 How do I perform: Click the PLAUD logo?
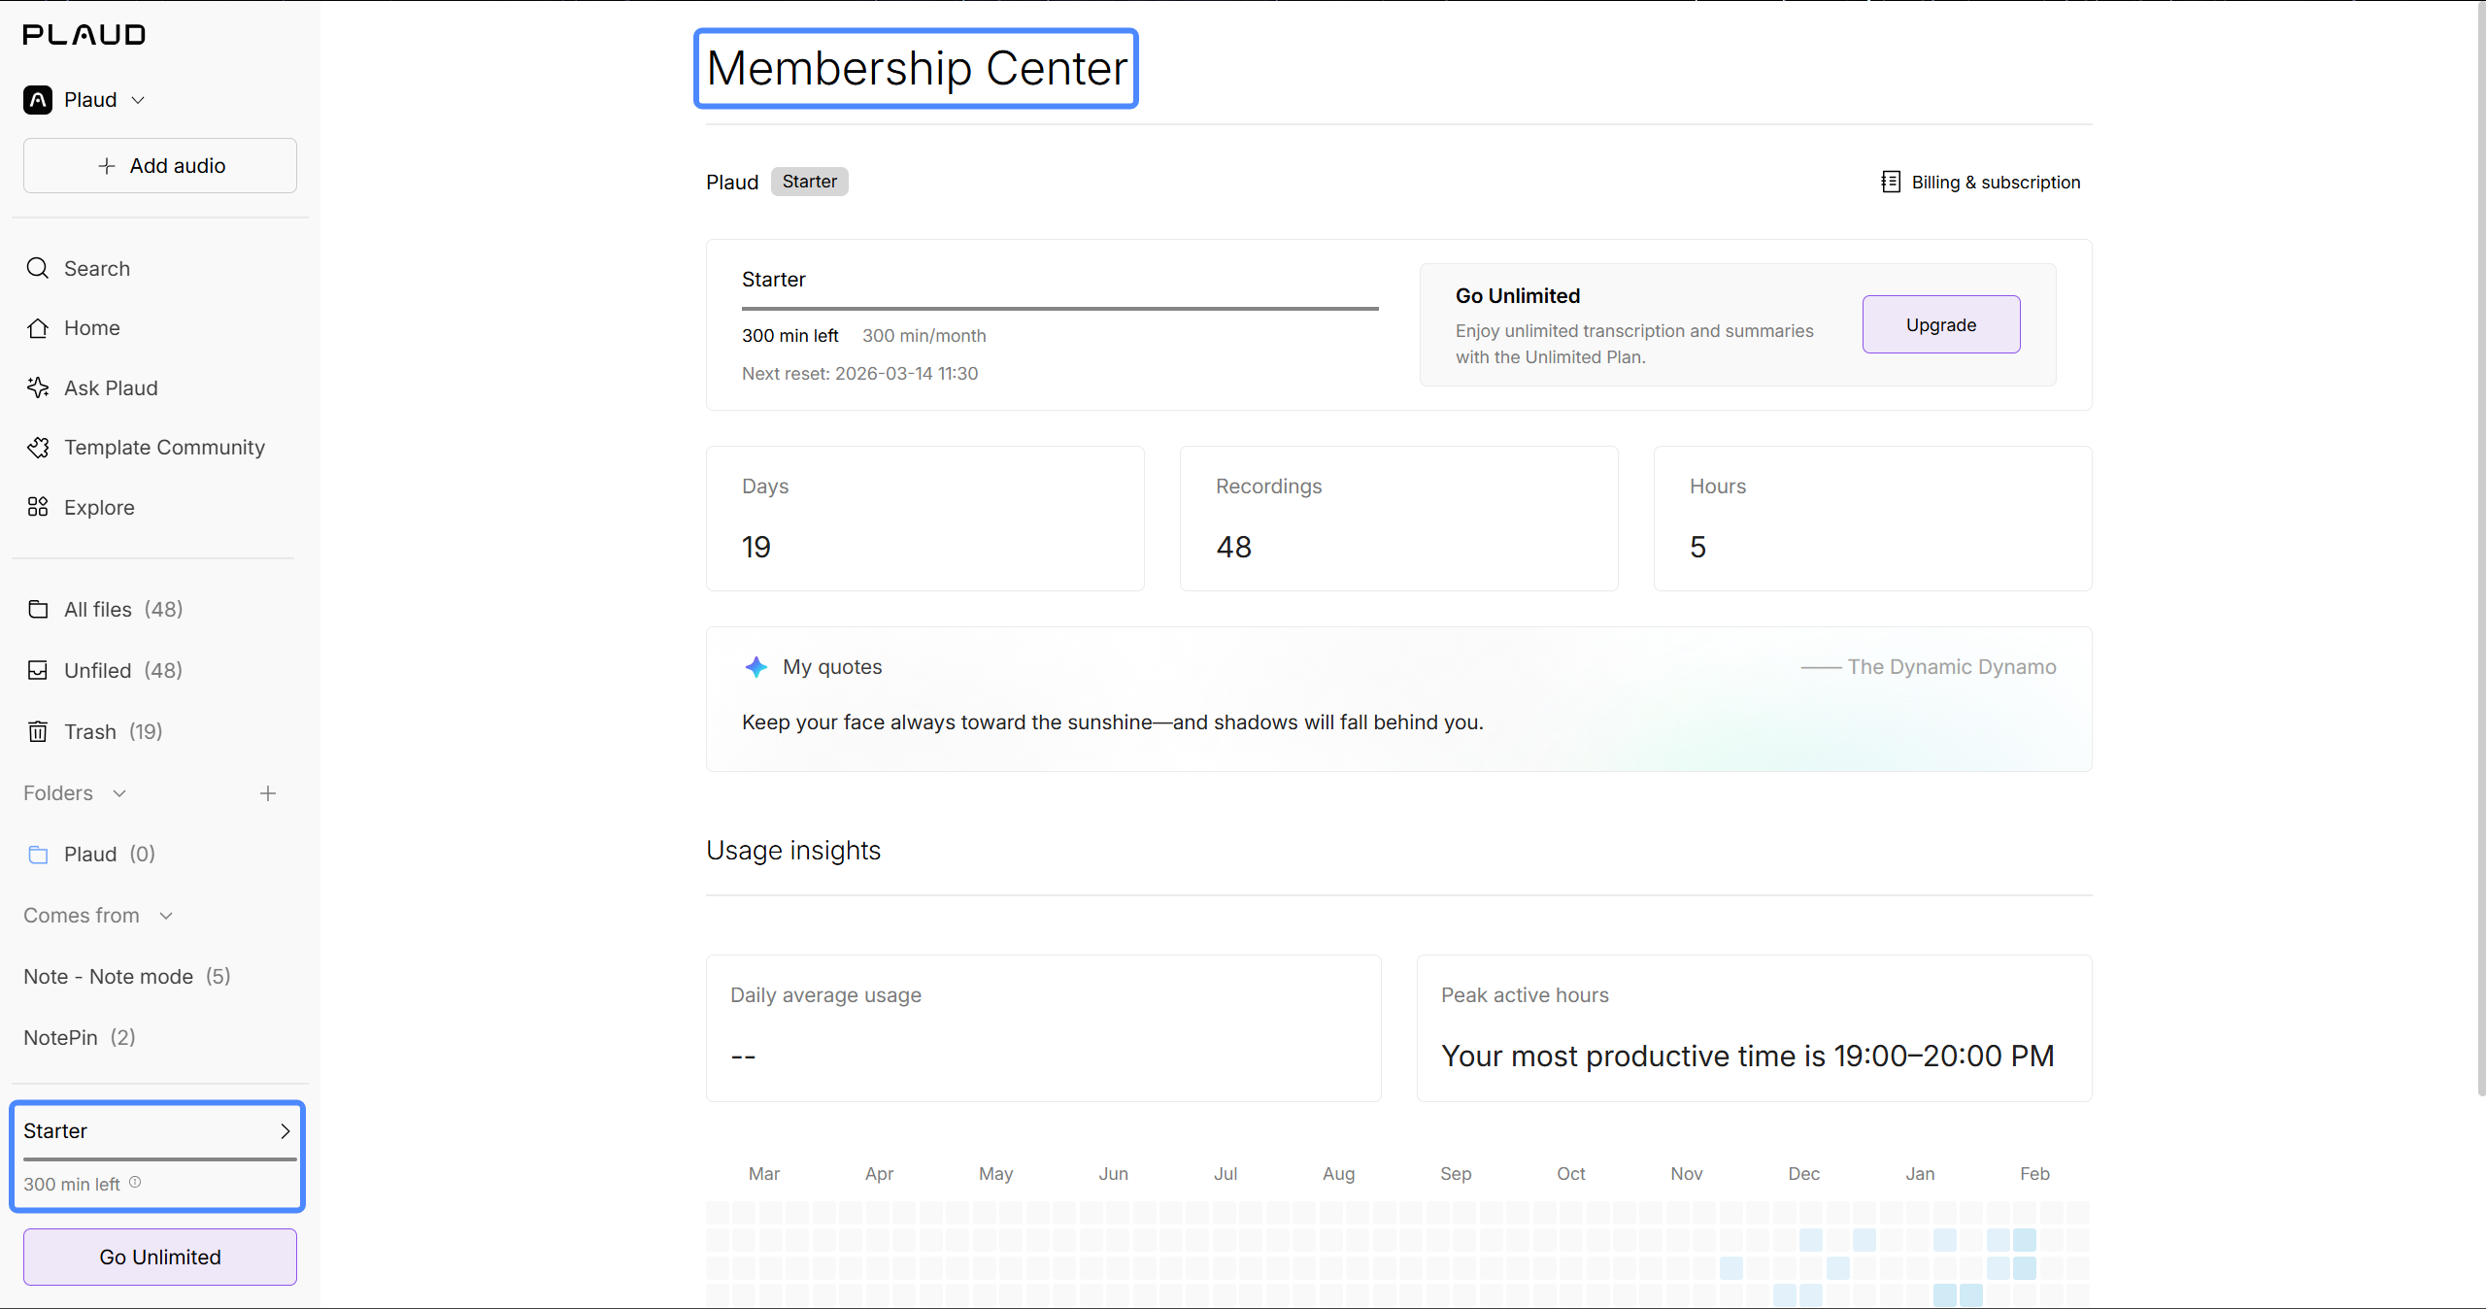(84, 35)
